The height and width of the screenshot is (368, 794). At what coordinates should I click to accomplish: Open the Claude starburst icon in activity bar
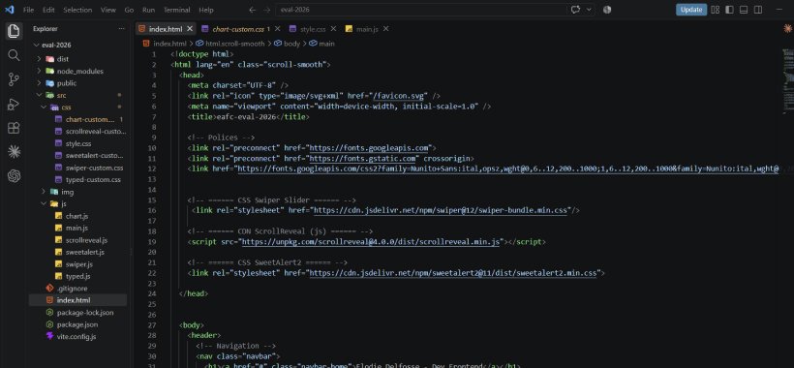pyautogui.click(x=14, y=151)
